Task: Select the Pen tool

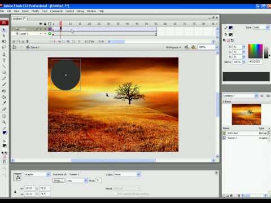Action: [4, 55]
